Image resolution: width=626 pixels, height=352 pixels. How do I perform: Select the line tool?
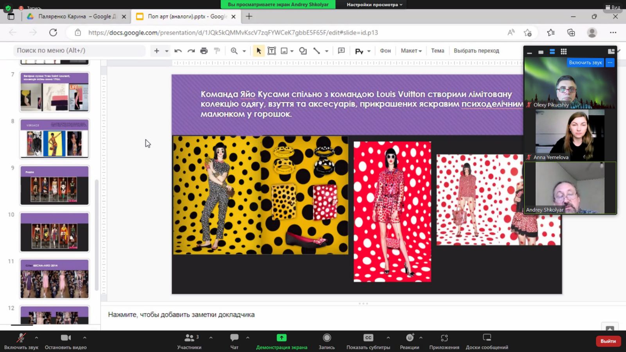pyautogui.click(x=317, y=51)
